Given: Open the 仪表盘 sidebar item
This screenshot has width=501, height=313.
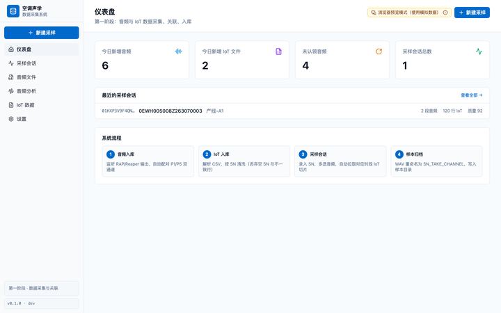Looking at the screenshot, I should click(x=42, y=49).
